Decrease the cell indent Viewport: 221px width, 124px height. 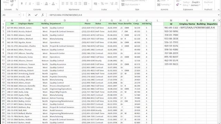click(76, 3)
